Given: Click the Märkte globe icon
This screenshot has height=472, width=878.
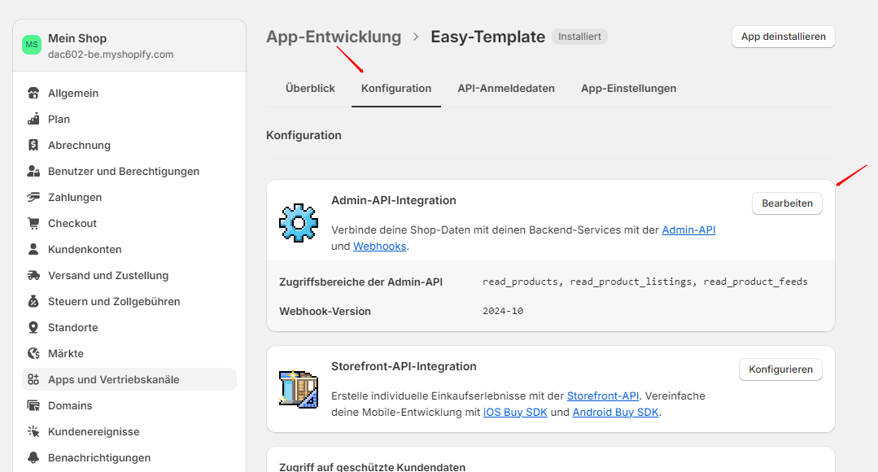Looking at the screenshot, I should pyautogui.click(x=33, y=353).
